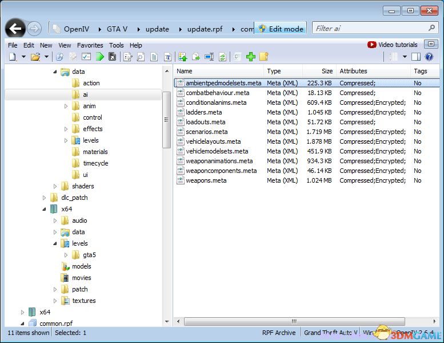Click the plain text document toolbar icon
This screenshot has width=444, height=343.
tap(154, 57)
